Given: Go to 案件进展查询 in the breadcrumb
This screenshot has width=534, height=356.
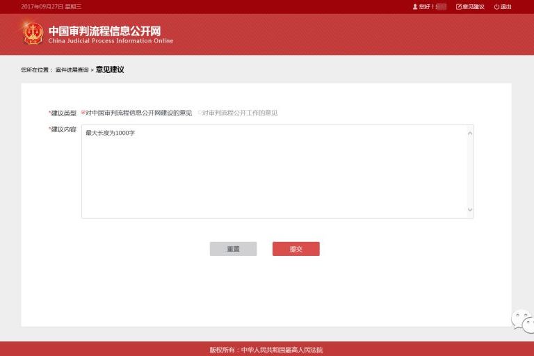Looking at the screenshot, I should click(x=72, y=70).
